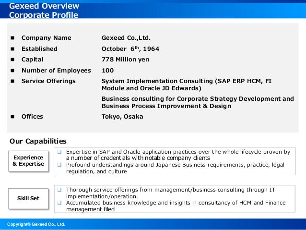
Task: Click the 'implementation/operation.' line
Action: point(102,196)
